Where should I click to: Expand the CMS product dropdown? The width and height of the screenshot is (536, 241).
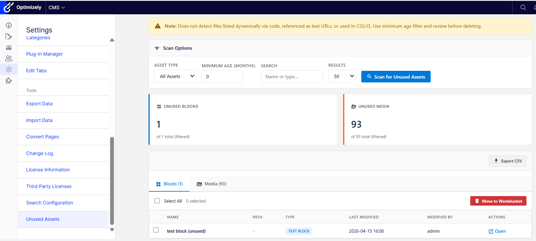coord(57,7)
